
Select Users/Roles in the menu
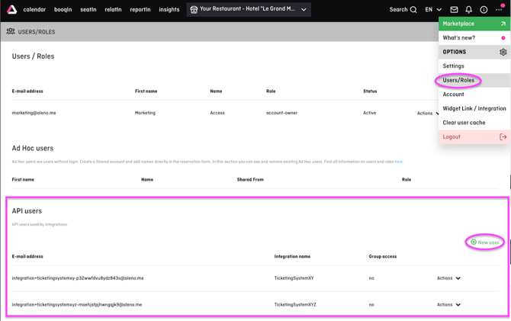click(474, 80)
